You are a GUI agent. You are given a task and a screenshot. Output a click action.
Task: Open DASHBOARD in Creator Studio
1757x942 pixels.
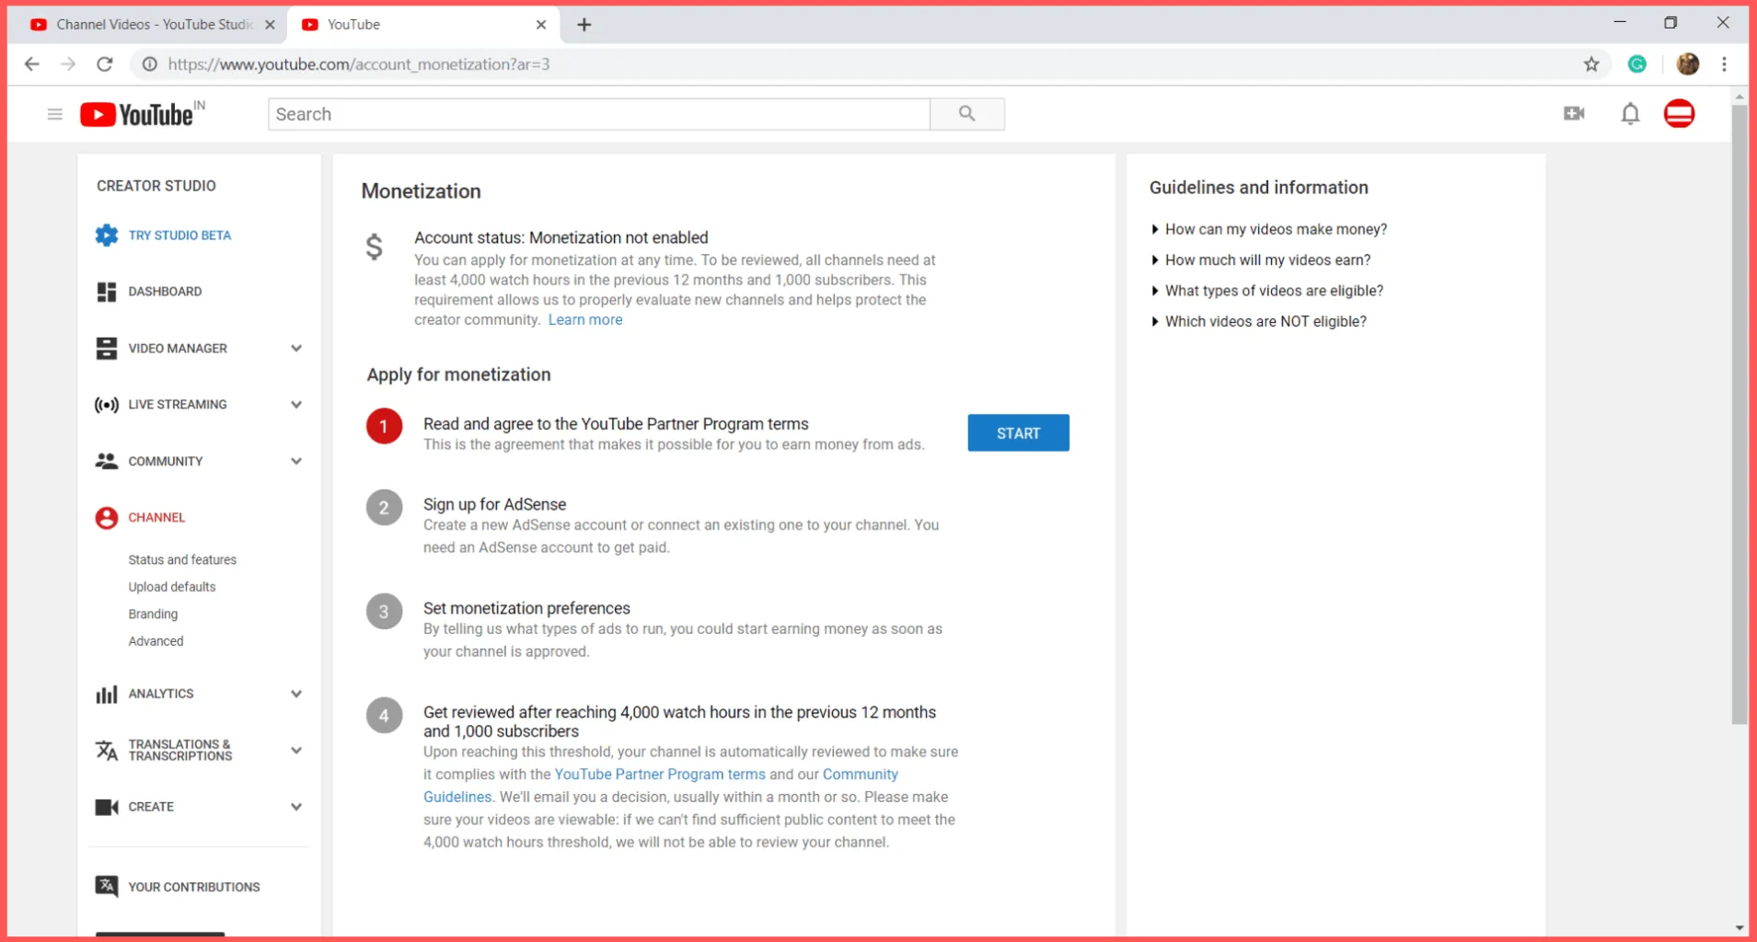click(x=165, y=292)
